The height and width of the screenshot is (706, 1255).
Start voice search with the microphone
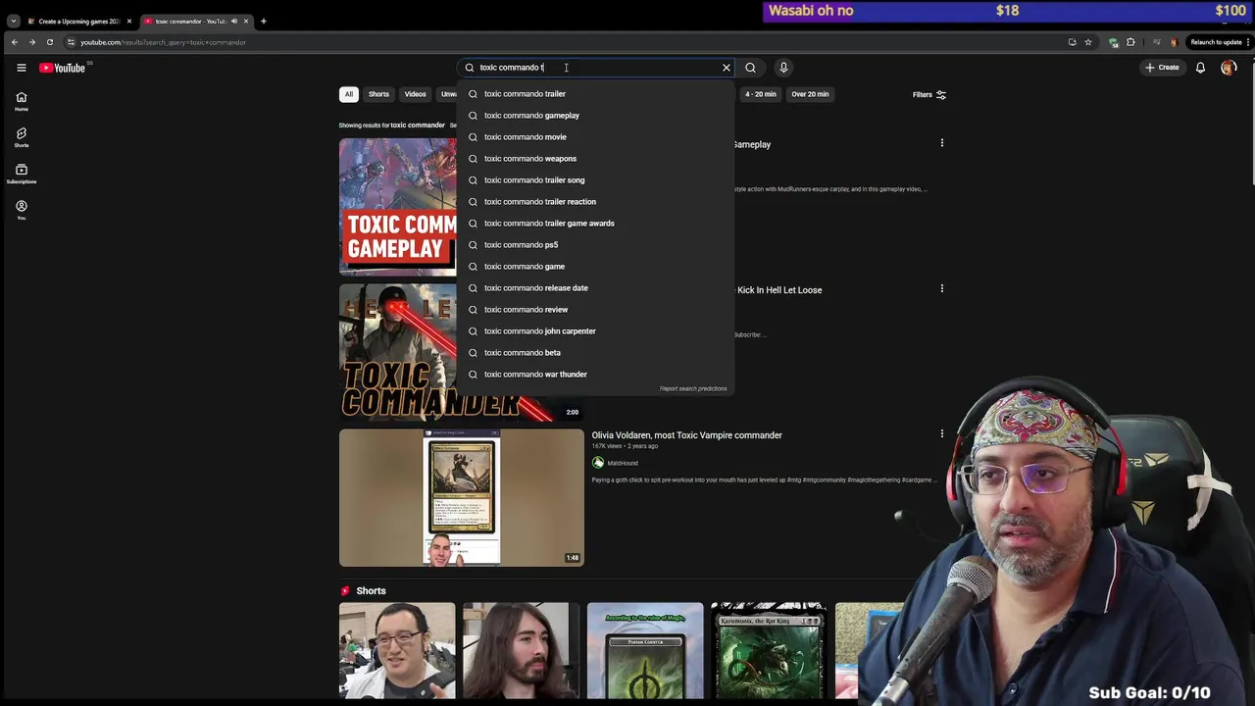click(783, 68)
